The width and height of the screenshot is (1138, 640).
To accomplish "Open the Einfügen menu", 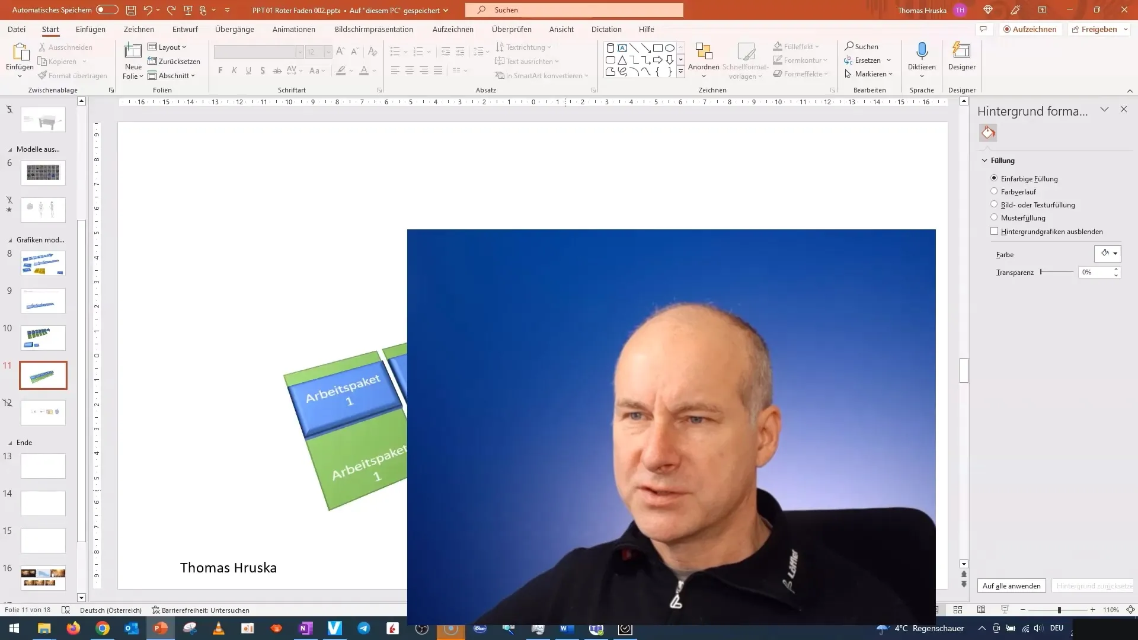I will pyautogui.click(x=90, y=29).
